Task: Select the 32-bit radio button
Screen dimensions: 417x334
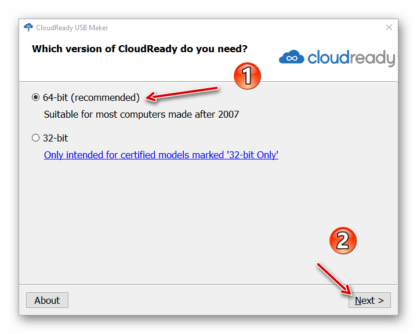Action: pyautogui.click(x=36, y=138)
